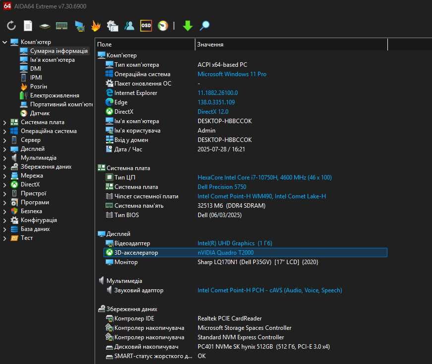Select the SMART-статус row

pyautogui.click(x=246, y=356)
